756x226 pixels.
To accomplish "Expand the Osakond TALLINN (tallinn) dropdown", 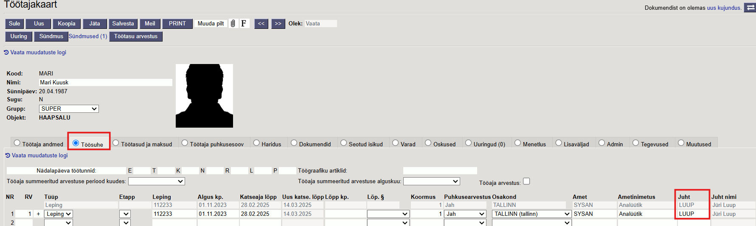I will point(531,214).
